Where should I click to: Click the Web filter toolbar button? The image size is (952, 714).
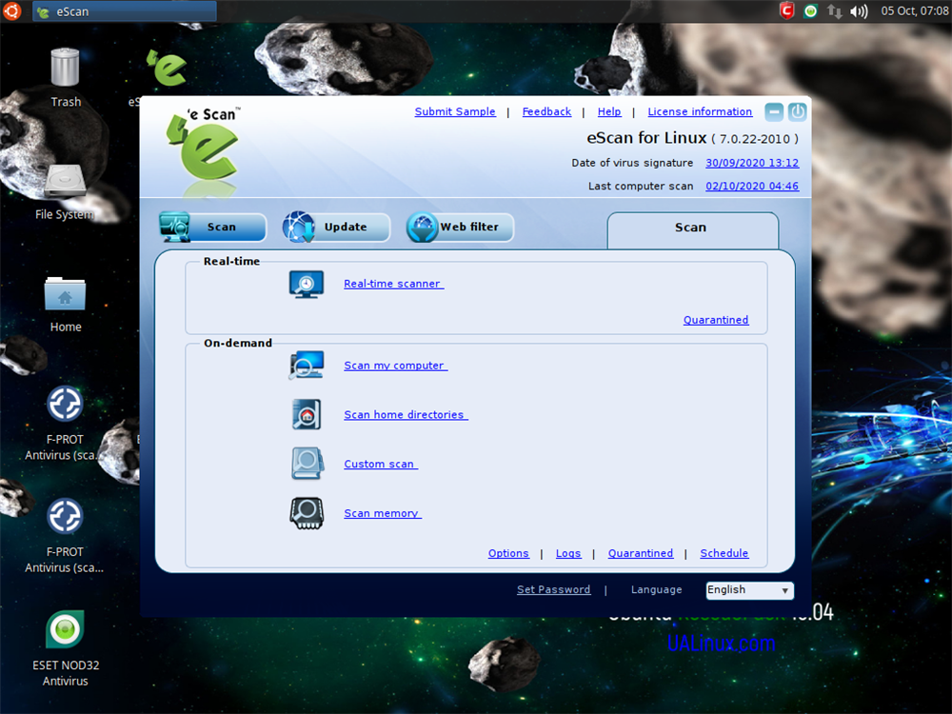(x=460, y=228)
